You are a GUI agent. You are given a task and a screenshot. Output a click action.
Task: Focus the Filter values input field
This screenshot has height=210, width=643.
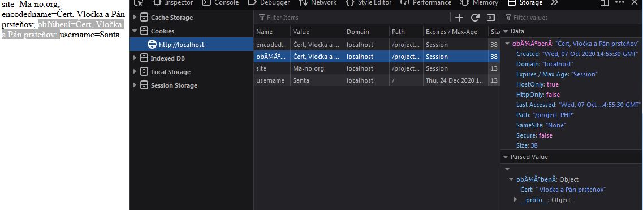[572, 18]
